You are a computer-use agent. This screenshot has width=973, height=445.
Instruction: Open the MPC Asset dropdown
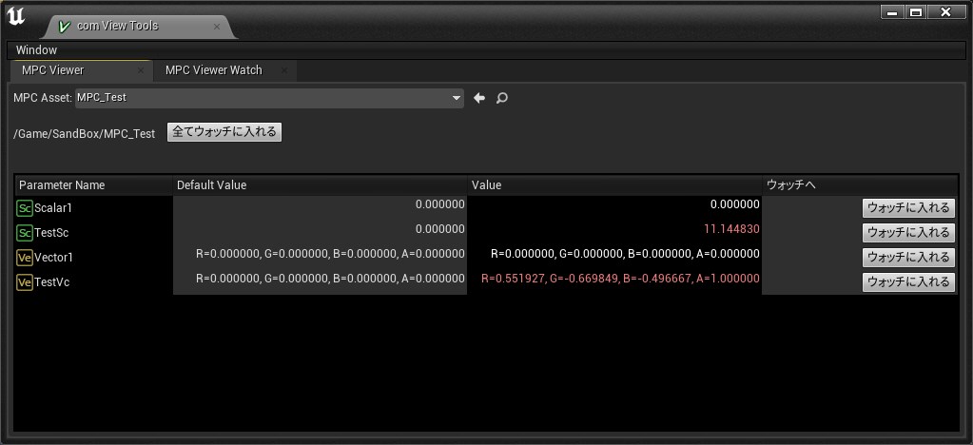coord(269,98)
